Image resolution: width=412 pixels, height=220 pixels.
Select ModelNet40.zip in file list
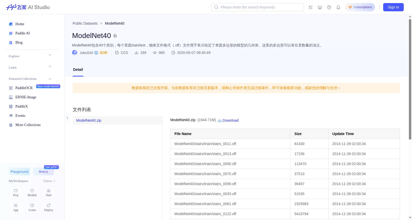click(x=117, y=120)
